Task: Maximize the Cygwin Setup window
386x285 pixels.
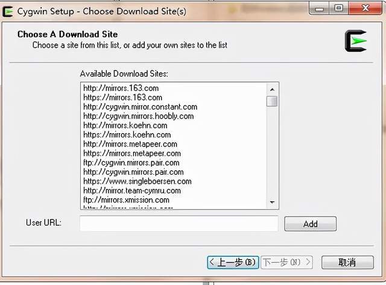Action: pos(339,8)
